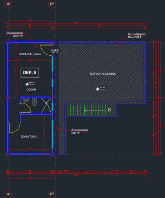Click the Área ampleada 4.82 m² leader text
The height and width of the screenshot is (198, 165).
(80, 132)
